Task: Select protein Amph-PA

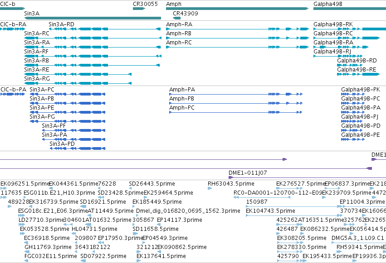Action: 236,94
